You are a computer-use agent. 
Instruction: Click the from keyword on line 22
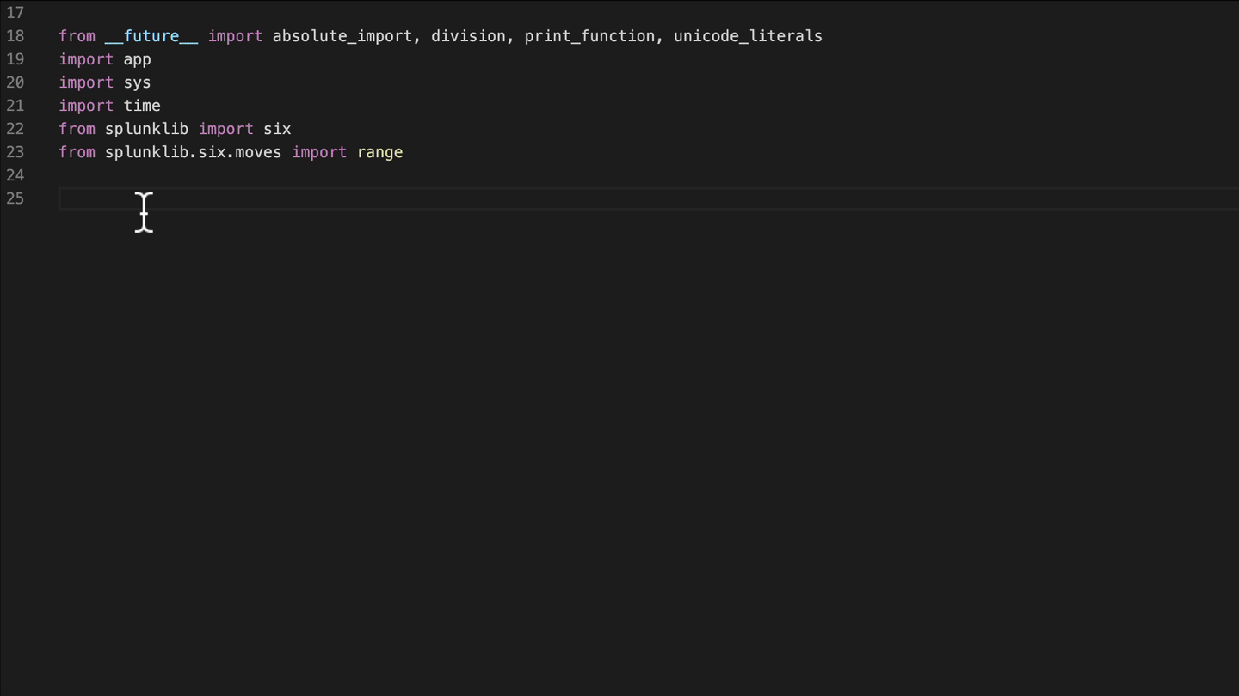tap(77, 129)
